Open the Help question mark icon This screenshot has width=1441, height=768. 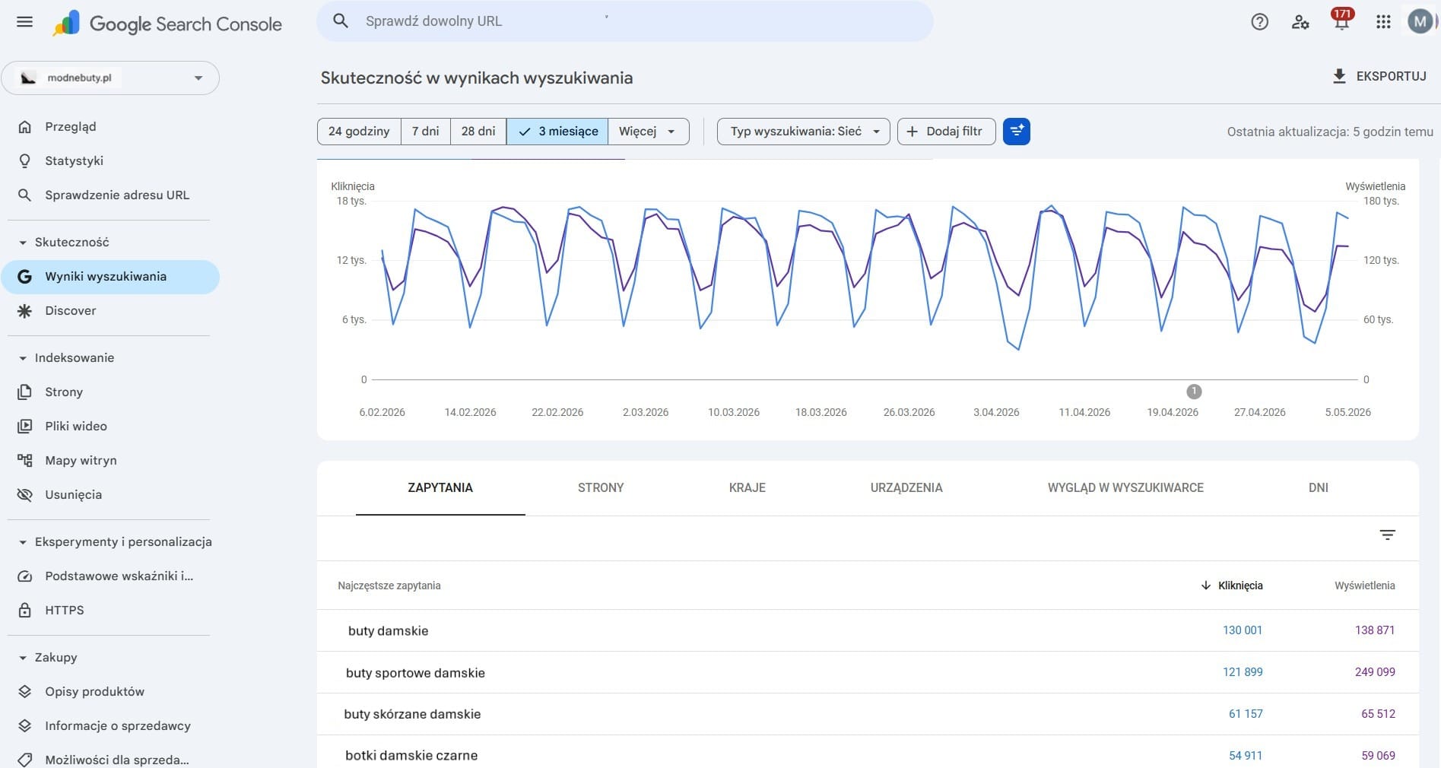click(1259, 22)
